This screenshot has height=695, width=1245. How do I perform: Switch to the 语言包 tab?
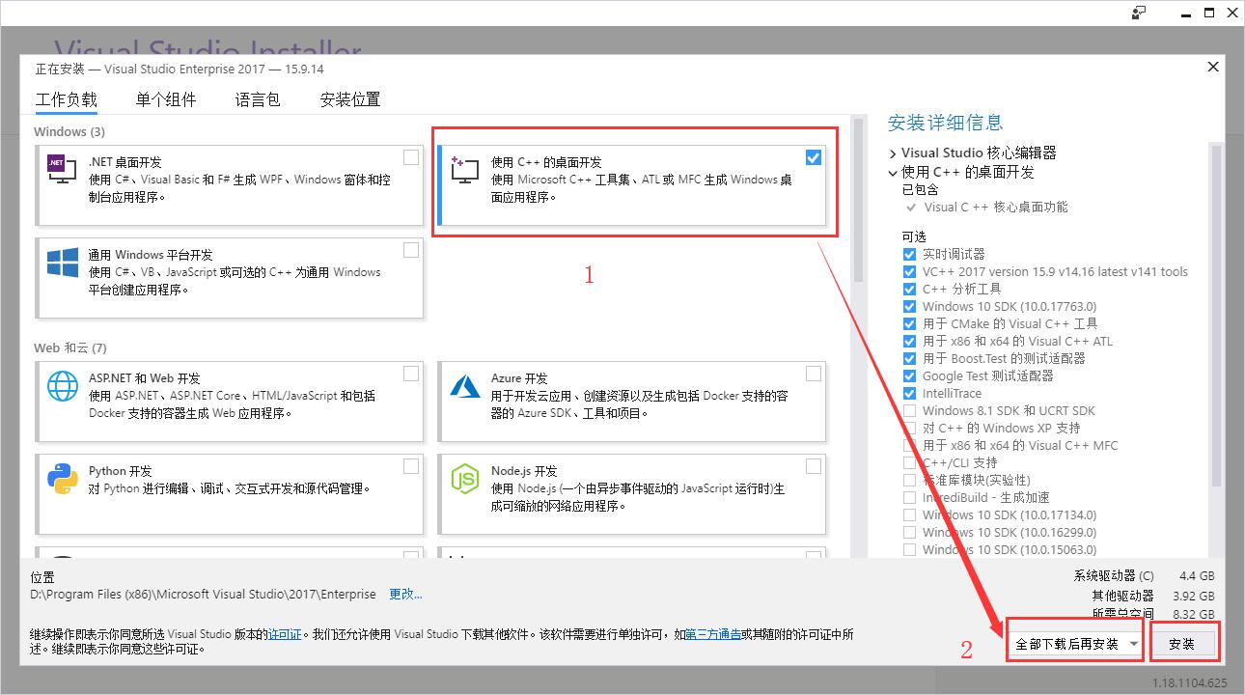coord(258,99)
